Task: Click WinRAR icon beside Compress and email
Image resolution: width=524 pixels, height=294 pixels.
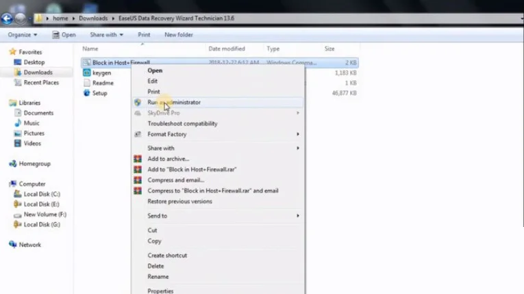Action: (x=138, y=181)
